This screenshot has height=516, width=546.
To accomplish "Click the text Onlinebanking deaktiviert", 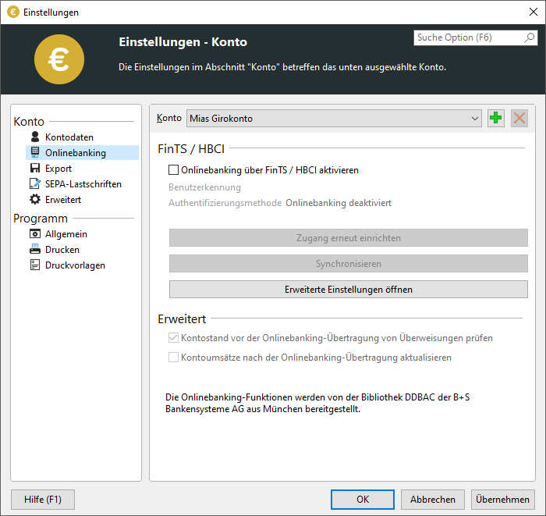I will (339, 203).
